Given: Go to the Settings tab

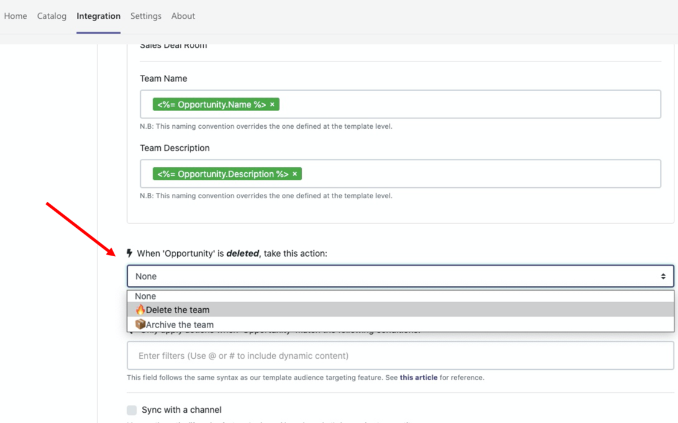Looking at the screenshot, I should click(146, 16).
